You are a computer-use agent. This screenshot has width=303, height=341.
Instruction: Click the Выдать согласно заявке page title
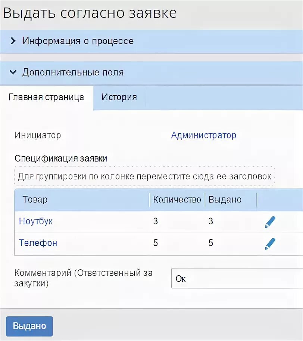click(x=90, y=13)
